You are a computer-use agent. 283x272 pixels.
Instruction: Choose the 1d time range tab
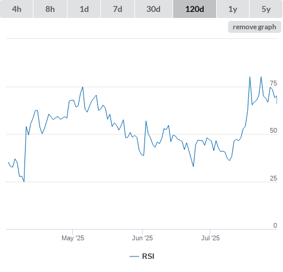[84, 9]
